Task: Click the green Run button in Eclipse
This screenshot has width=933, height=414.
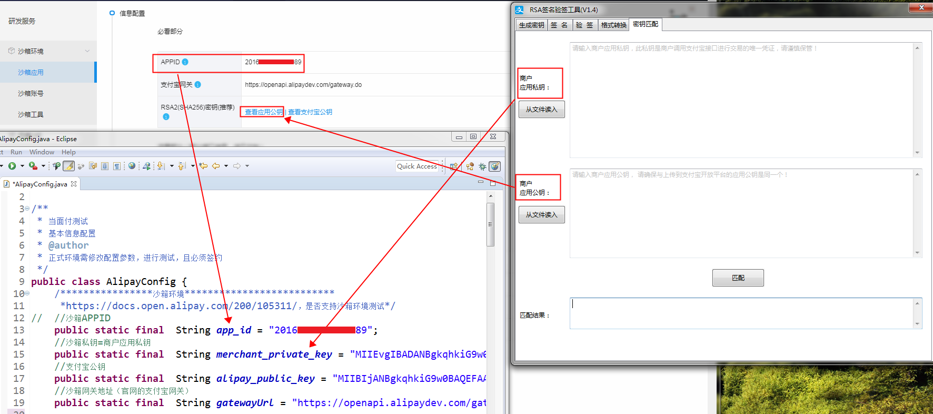Action: [x=12, y=166]
